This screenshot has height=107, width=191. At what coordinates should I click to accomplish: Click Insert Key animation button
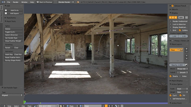tap(9, 54)
